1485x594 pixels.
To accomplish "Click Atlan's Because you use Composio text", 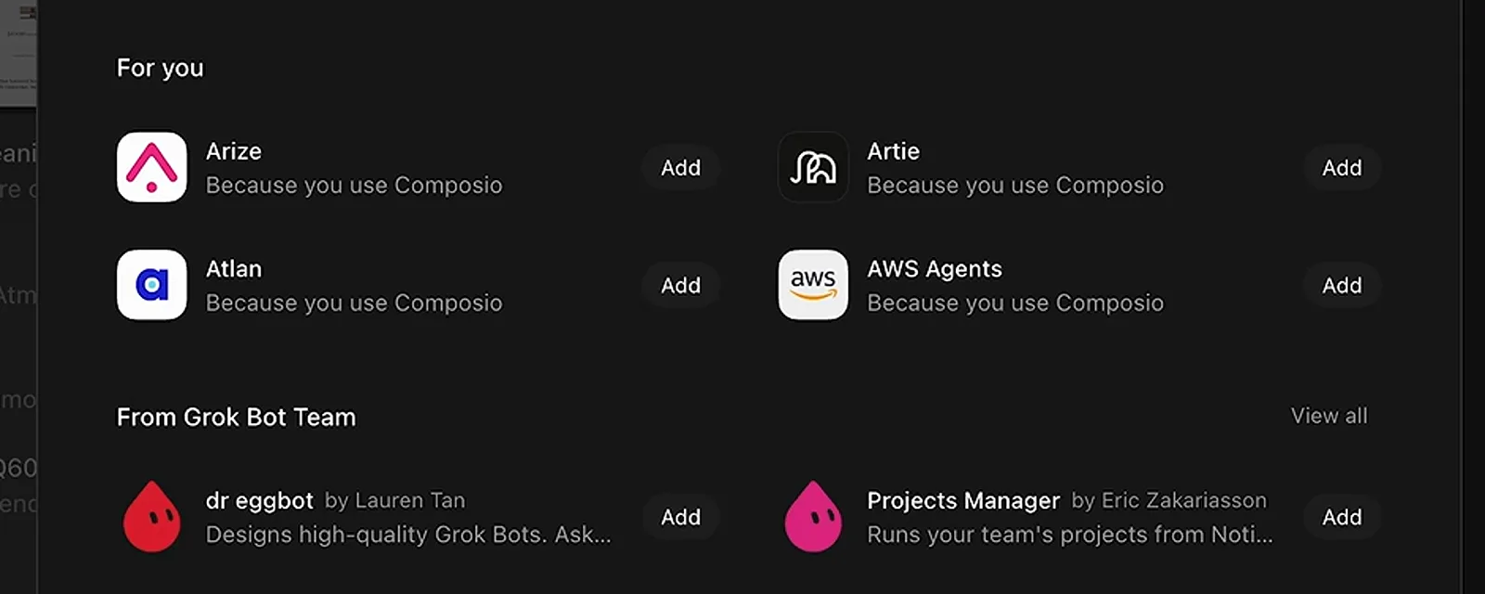I will [354, 303].
